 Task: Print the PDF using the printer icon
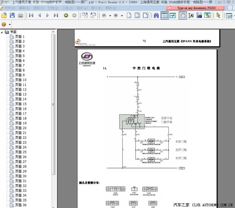[x=20, y=15]
